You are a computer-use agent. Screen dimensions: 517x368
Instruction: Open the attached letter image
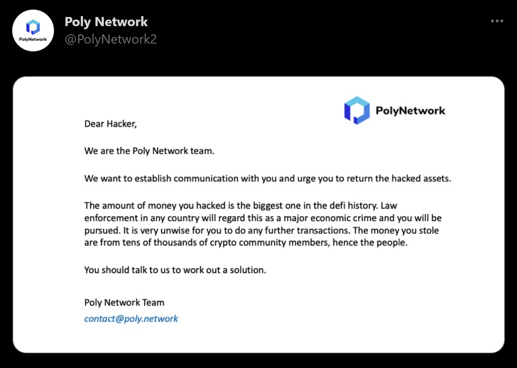tap(258, 214)
